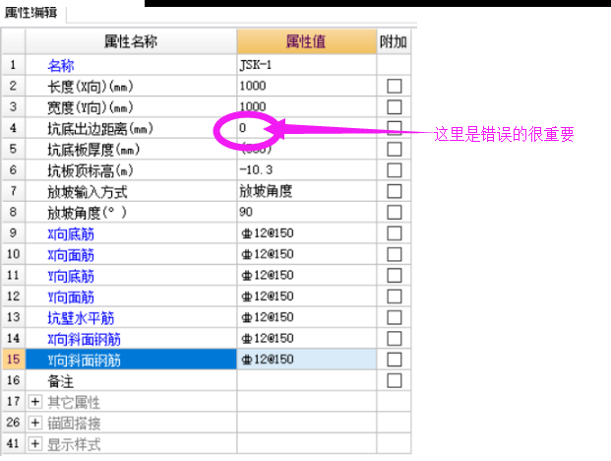611x461 pixels.
Task: Select the 宽度(Y向)(mm) property label
Action: [x=91, y=107]
